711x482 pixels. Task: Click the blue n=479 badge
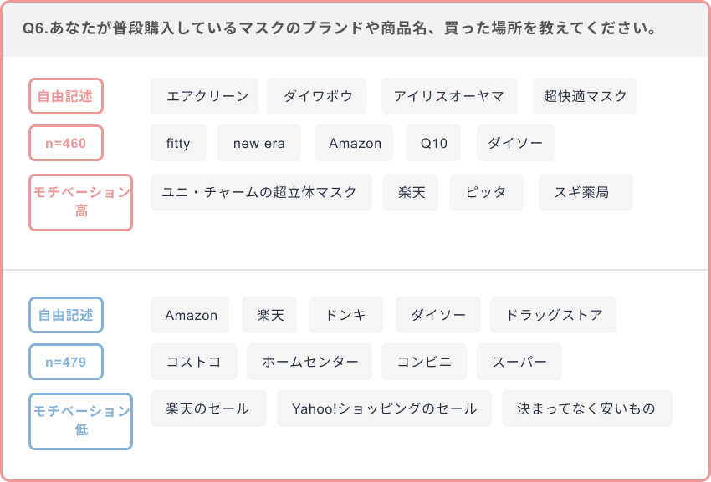tap(66, 363)
